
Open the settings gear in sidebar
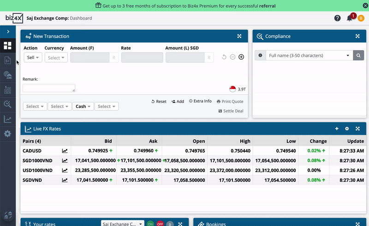pyautogui.click(x=7, y=134)
